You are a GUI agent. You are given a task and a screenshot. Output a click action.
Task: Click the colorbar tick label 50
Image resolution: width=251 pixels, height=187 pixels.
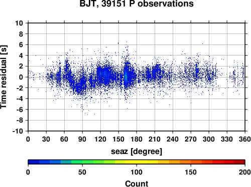82,172
